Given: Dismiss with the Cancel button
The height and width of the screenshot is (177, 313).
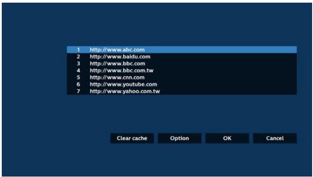Looking at the screenshot, I should point(275,138).
